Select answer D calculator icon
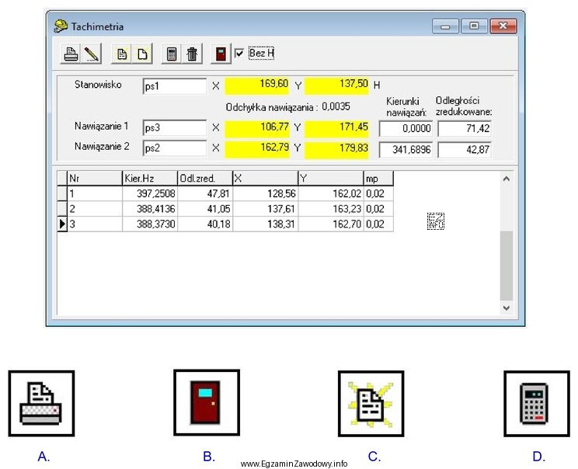This screenshot has width=578, height=469. [x=537, y=404]
